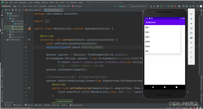Select the MainActivity.java editor tab
Viewport: 203px width, 109px height.
tap(54, 10)
